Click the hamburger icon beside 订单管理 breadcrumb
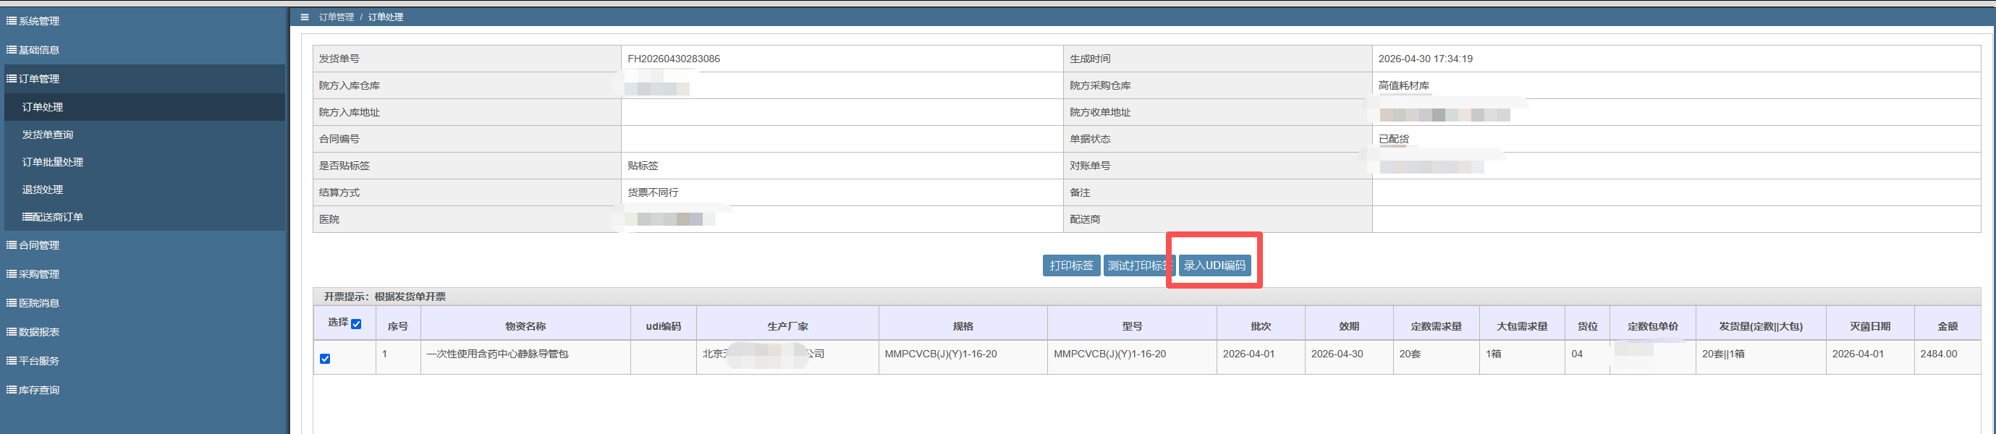This screenshot has height=434, width=1996. click(305, 17)
